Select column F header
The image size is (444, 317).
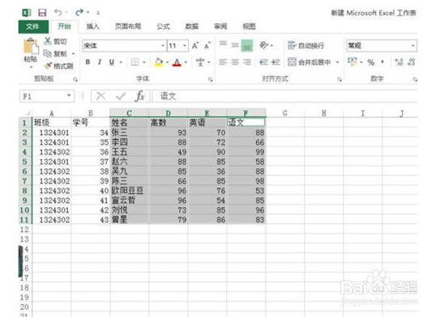coord(246,113)
